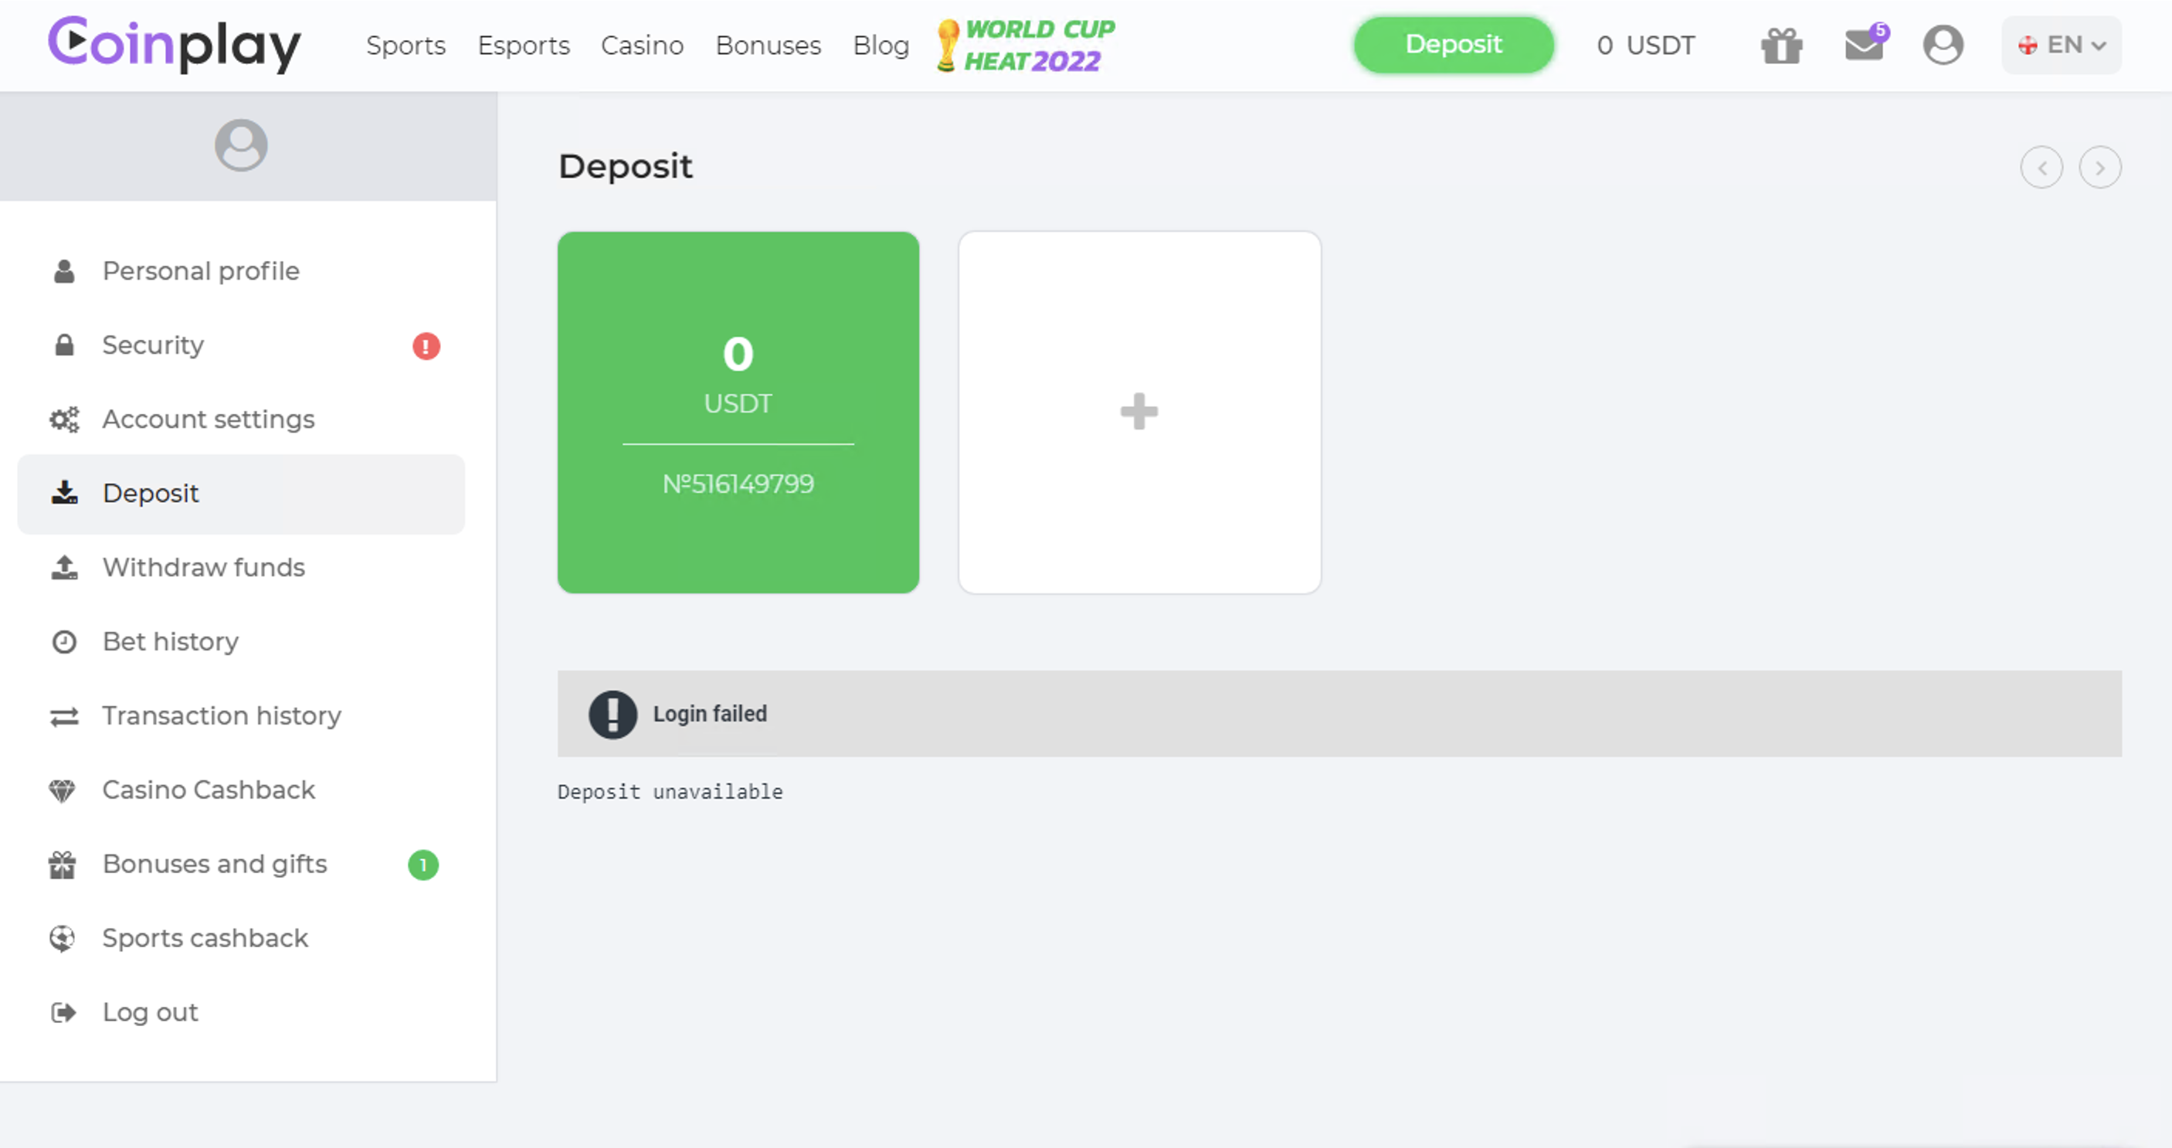
Task: Click the Personal profile person icon
Action: pos(64,272)
